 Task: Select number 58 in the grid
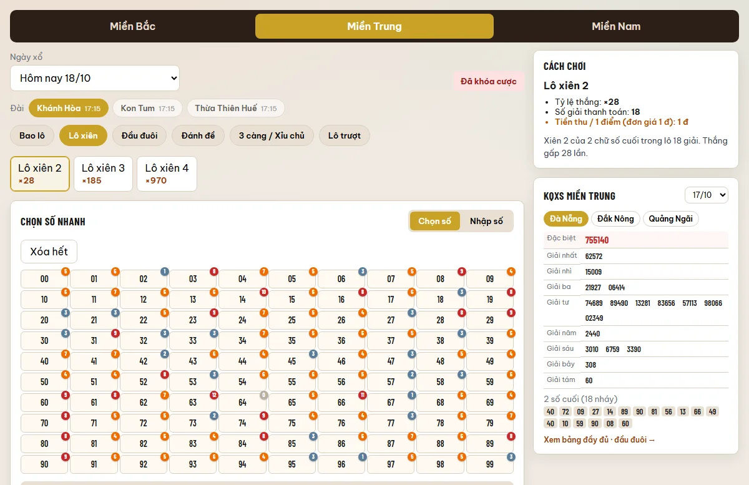(441, 382)
